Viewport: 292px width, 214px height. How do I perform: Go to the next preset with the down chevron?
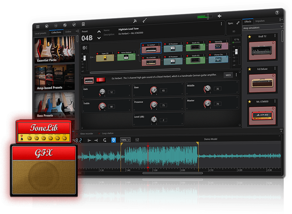click(x=99, y=38)
